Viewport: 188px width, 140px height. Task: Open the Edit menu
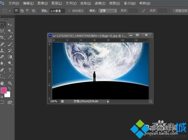click(x=28, y=3)
